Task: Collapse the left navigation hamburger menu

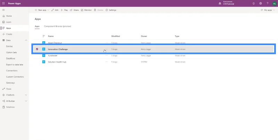Action: [x=3, y=10]
